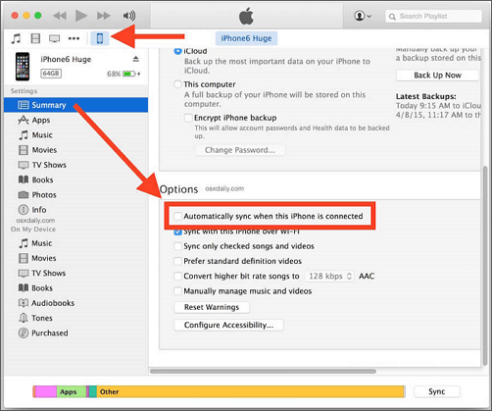Enable Encrypt iPhone backup checkbox

pyautogui.click(x=188, y=118)
